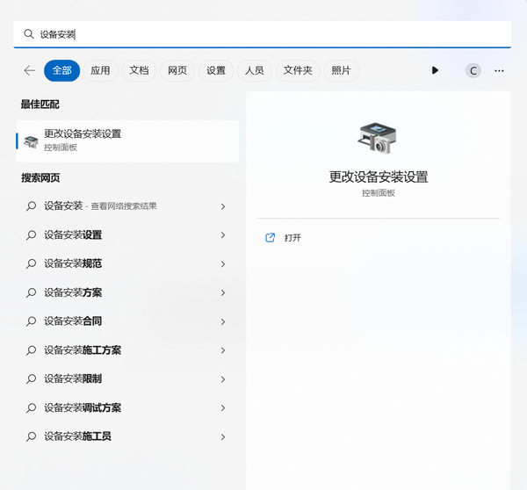Screen dimensions: 527x490
Task: Click 打开 to open the control panel item
Action: pos(292,238)
